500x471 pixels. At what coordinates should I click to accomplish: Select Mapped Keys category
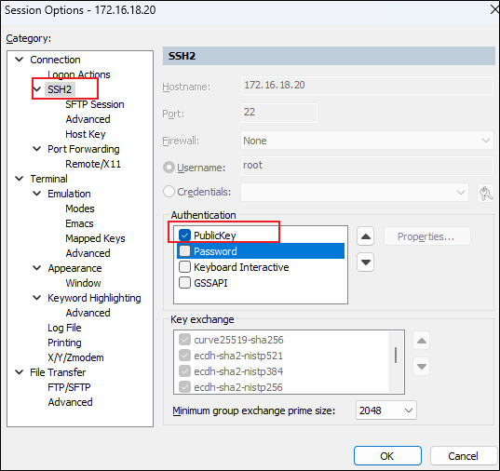95,238
